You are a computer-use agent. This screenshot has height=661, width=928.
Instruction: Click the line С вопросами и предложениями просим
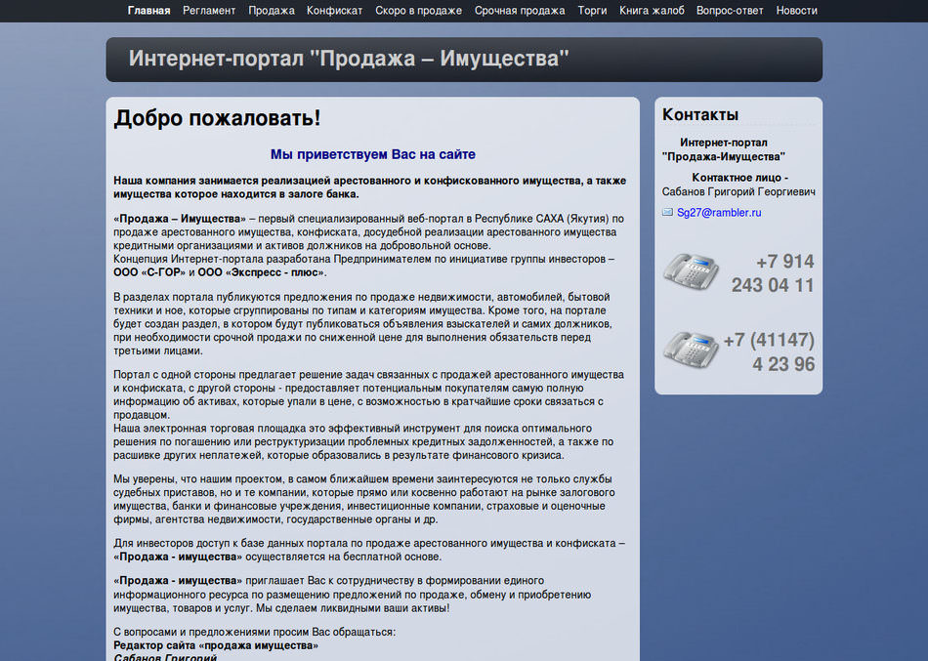tap(255, 632)
